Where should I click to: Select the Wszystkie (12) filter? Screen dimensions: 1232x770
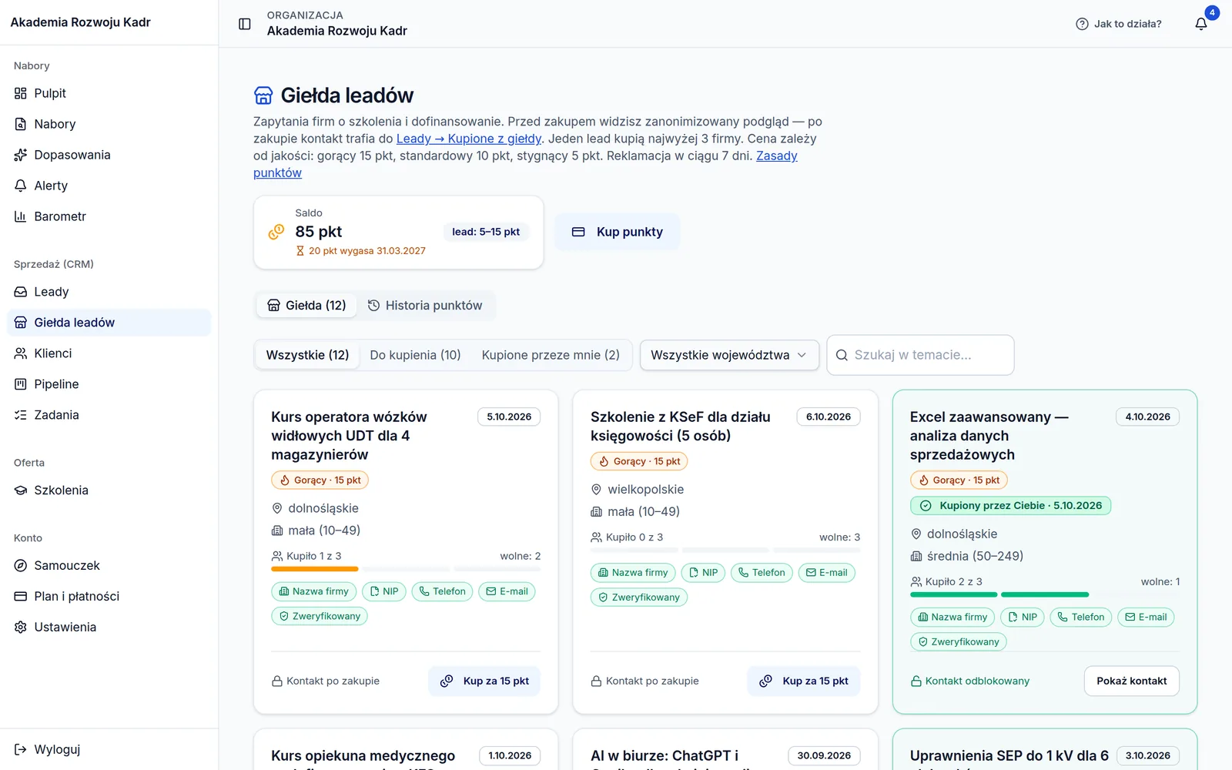pos(307,355)
